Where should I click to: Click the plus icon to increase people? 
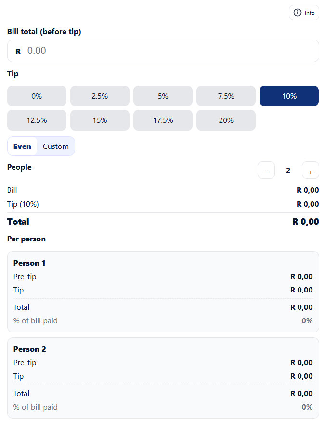311,170
